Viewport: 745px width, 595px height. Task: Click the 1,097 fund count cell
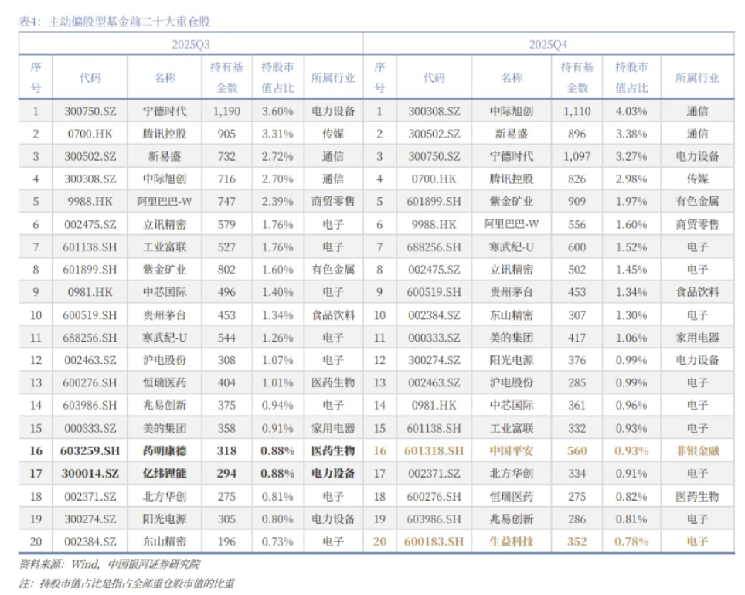(577, 156)
